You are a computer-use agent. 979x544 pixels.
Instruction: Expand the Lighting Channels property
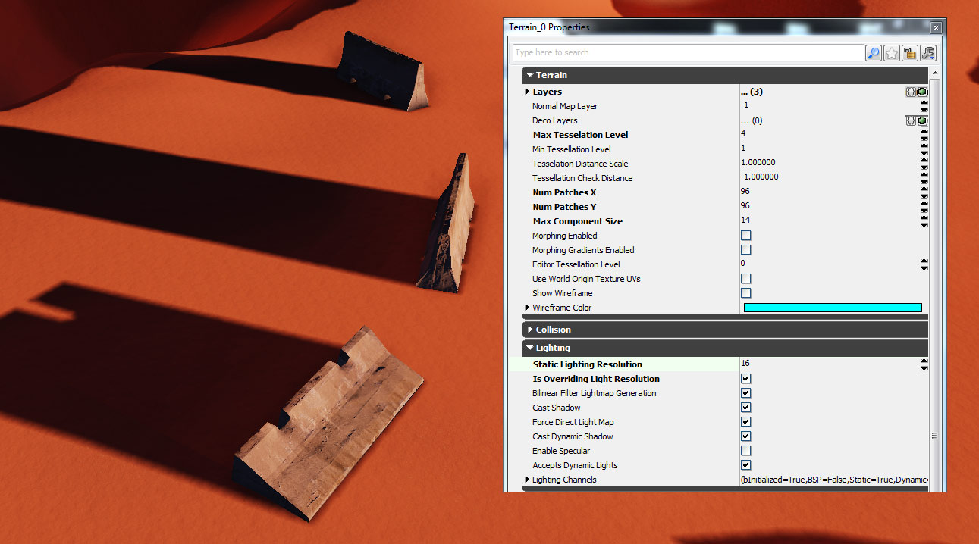point(527,480)
